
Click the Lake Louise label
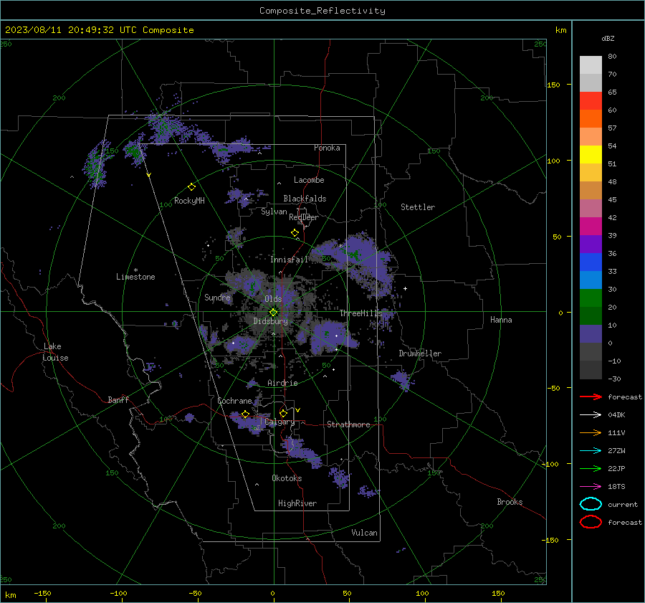tap(55, 352)
